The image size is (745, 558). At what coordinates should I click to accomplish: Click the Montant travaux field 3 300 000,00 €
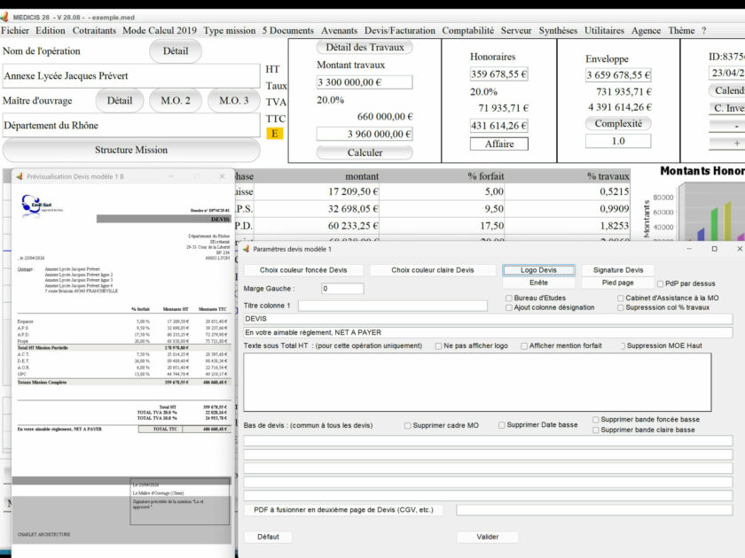(x=365, y=82)
